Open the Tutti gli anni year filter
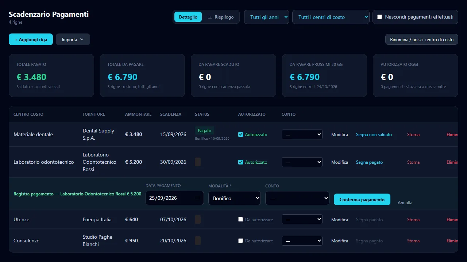The width and height of the screenshot is (467, 262). coord(267,17)
